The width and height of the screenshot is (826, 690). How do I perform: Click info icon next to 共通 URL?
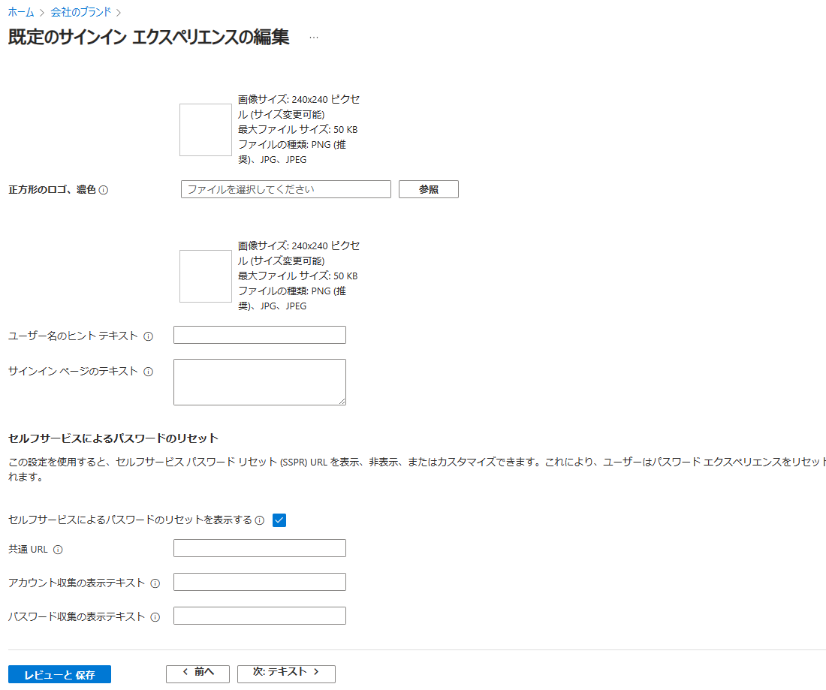coord(58,550)
